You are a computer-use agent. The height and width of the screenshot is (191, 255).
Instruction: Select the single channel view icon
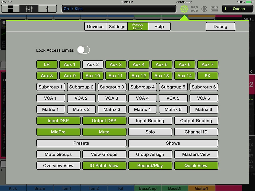click(x=47, y=9)
